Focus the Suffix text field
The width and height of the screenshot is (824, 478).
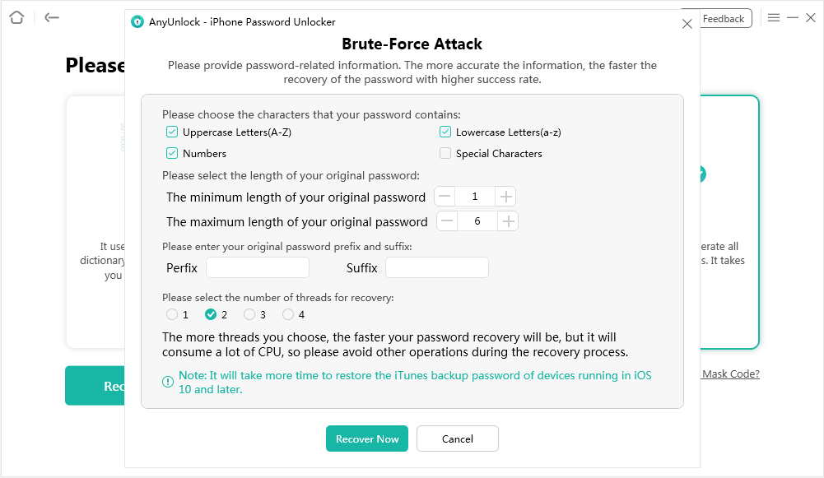437,267
